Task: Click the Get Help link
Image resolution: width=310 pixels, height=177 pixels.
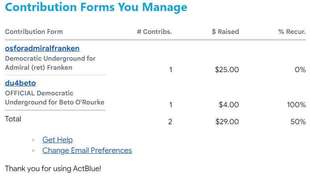Action: coord(58,140)
